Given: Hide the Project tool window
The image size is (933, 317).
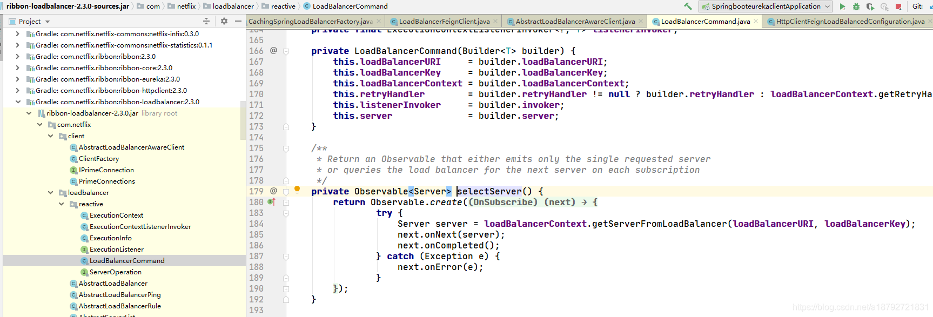Looking at the screenshot, I should click(238, 21).
